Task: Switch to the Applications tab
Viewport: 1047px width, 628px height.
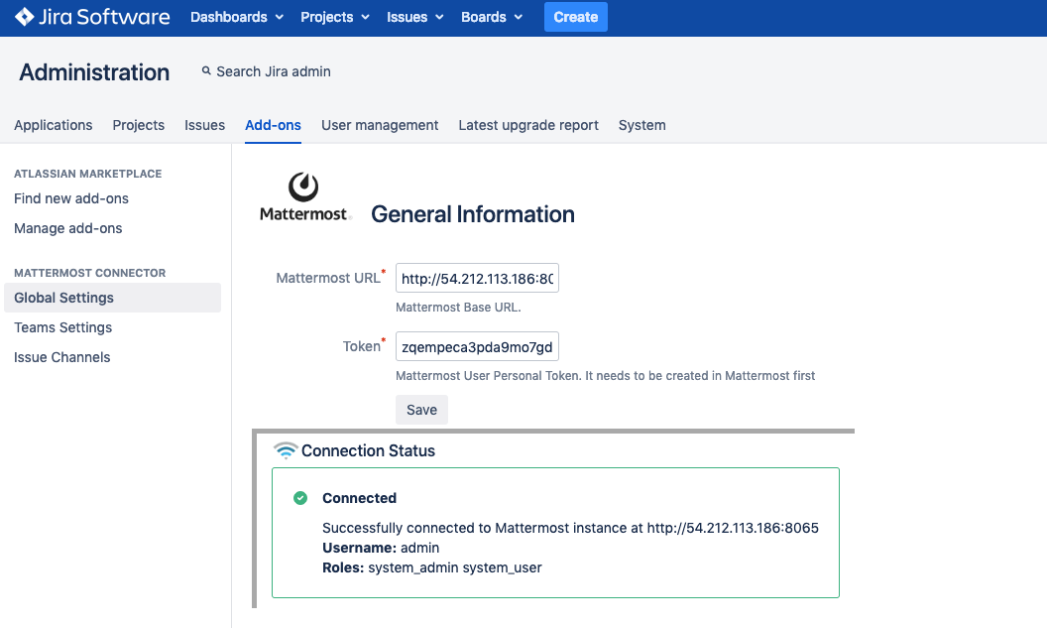Action: (54, 125)
